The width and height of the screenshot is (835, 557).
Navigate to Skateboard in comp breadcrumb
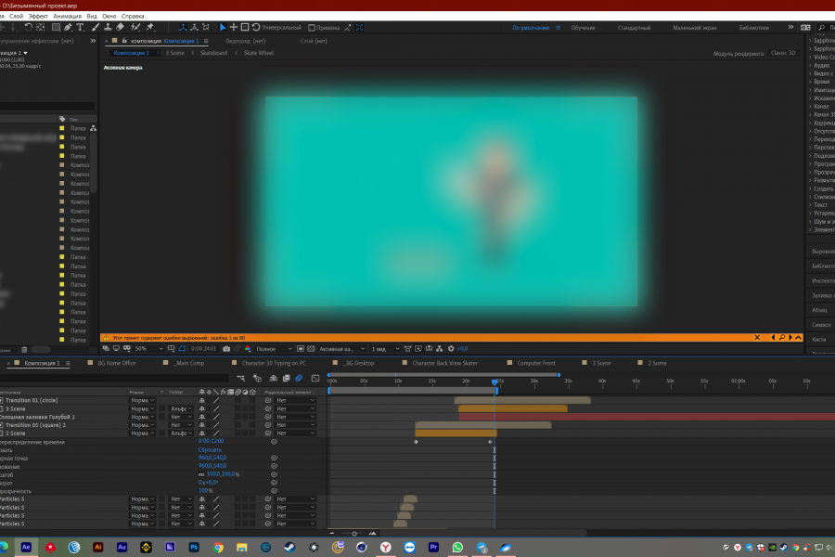pos(213,53)
